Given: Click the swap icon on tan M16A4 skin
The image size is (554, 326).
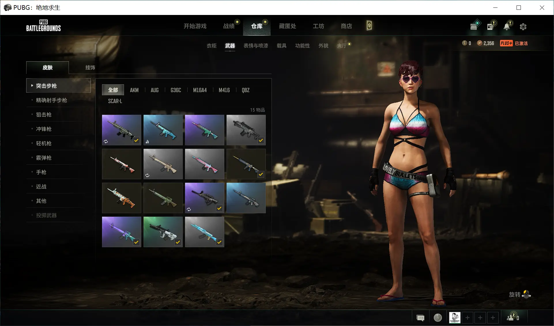Looking at the screenshot, I should point(147,176).
